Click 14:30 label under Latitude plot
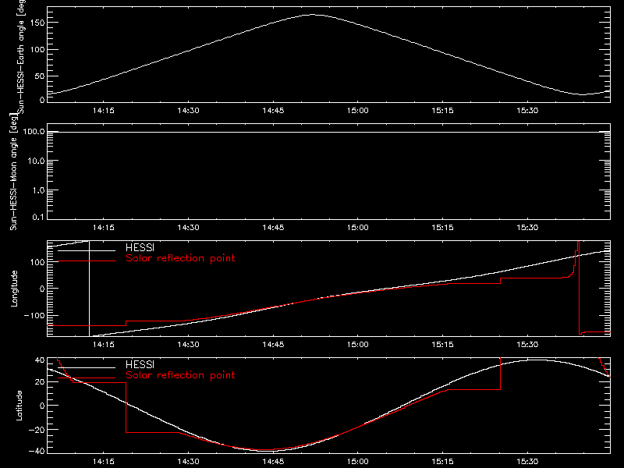Screen dimensions: 624x468 [x=188, y=462]
